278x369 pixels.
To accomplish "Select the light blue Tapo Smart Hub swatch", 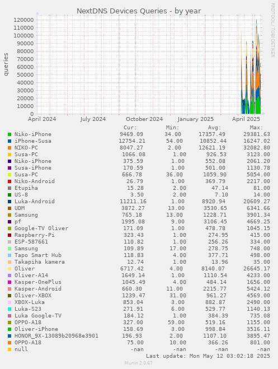I will click(x=10, y=255).
